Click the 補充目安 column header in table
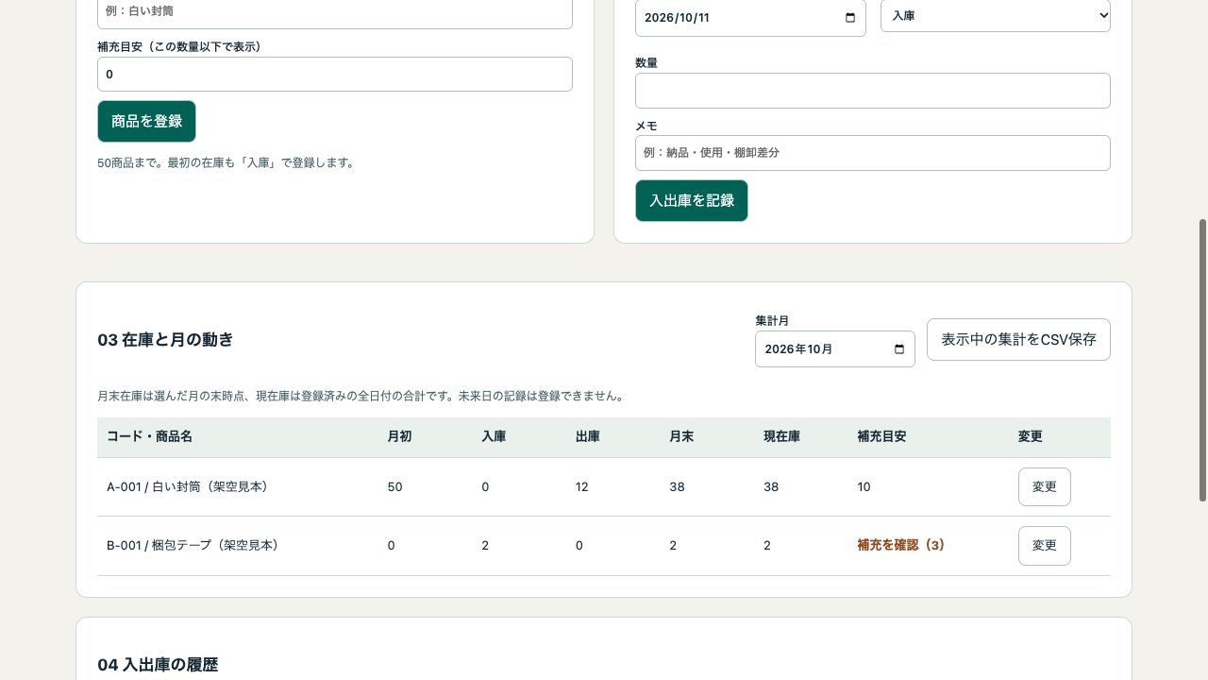 coord(881,436)
